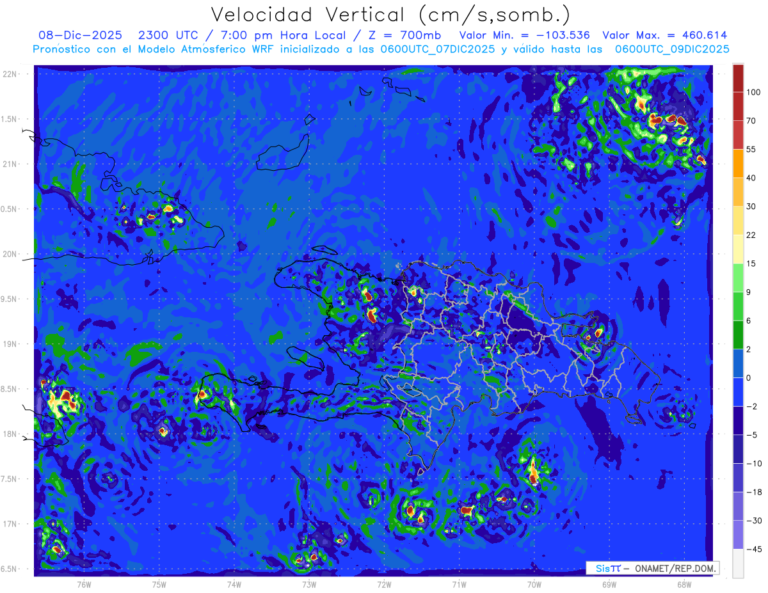Pick the light green swatch between 15 and 9
This screenshot has width=768, height=593.
(738, 278)
